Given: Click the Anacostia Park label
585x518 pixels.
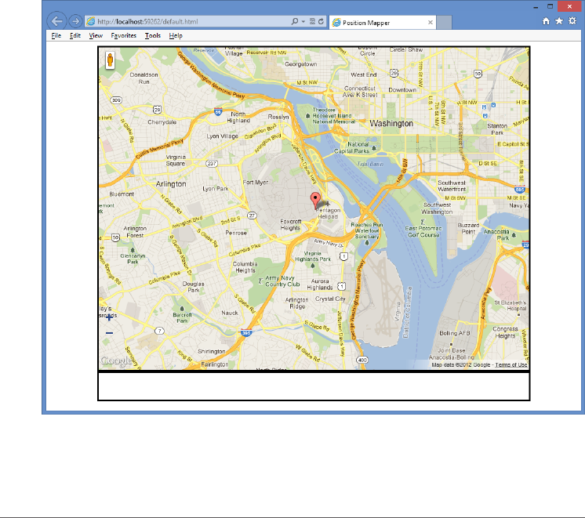Looking at the screenshot, I should 496,234.
